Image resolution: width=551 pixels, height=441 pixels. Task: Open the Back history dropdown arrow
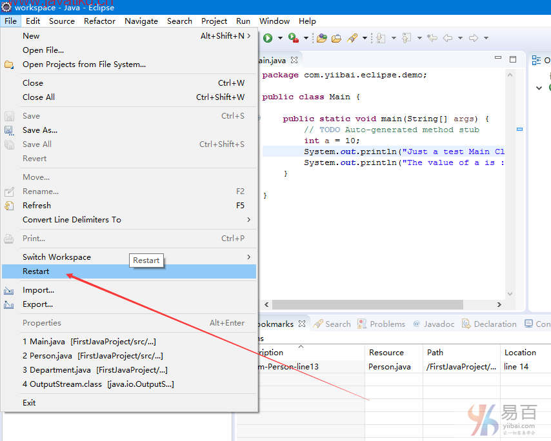coord(460,38)
